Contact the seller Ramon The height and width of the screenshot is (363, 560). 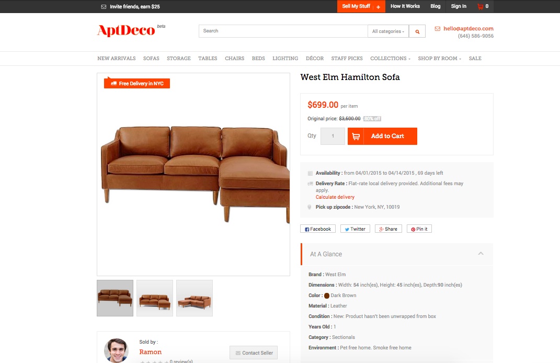tap(254, 353)
